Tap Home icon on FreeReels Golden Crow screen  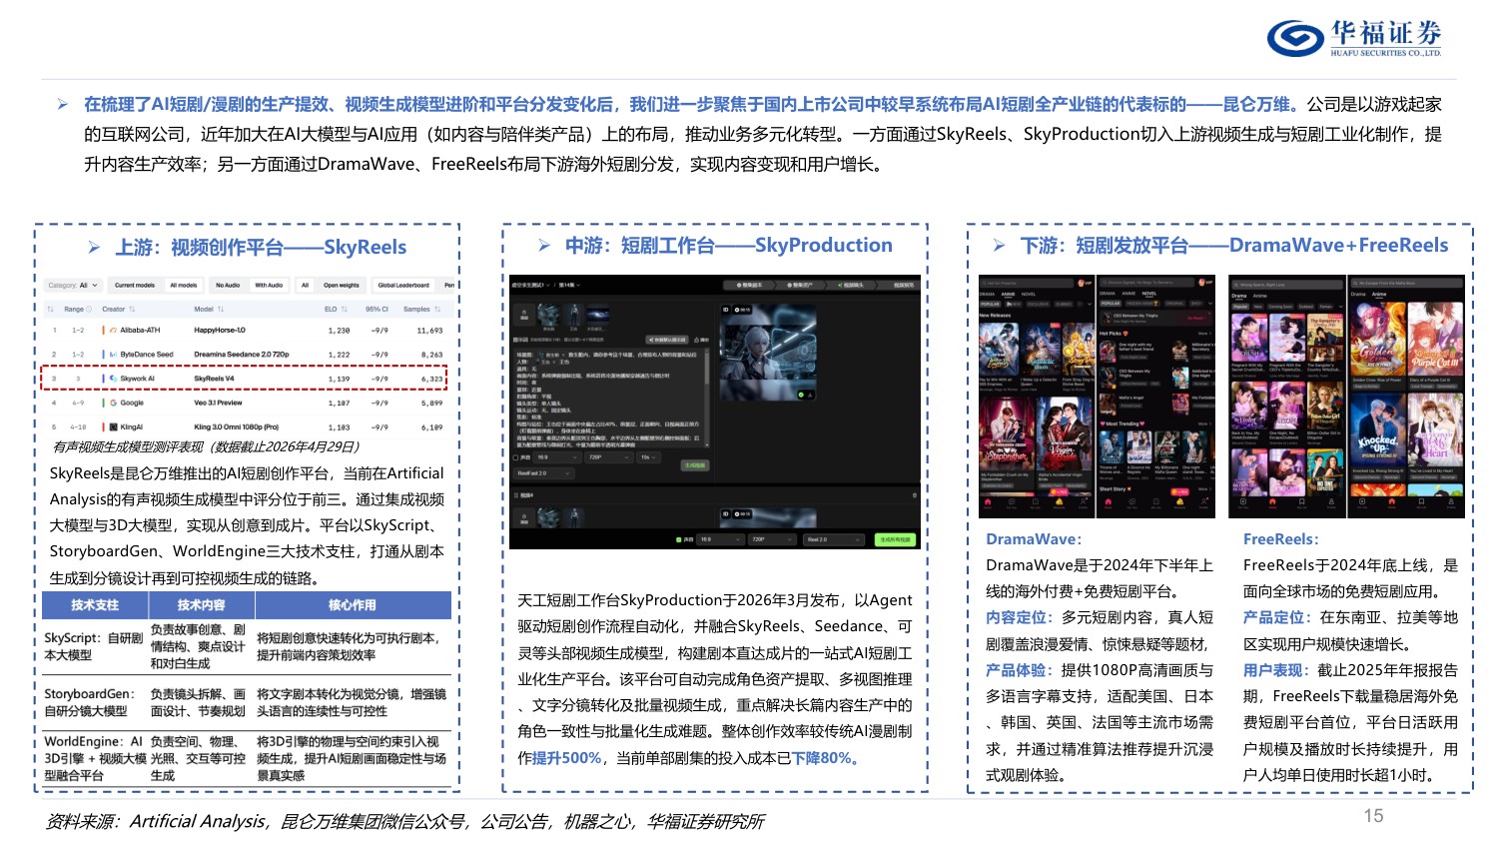[1392, 504]
